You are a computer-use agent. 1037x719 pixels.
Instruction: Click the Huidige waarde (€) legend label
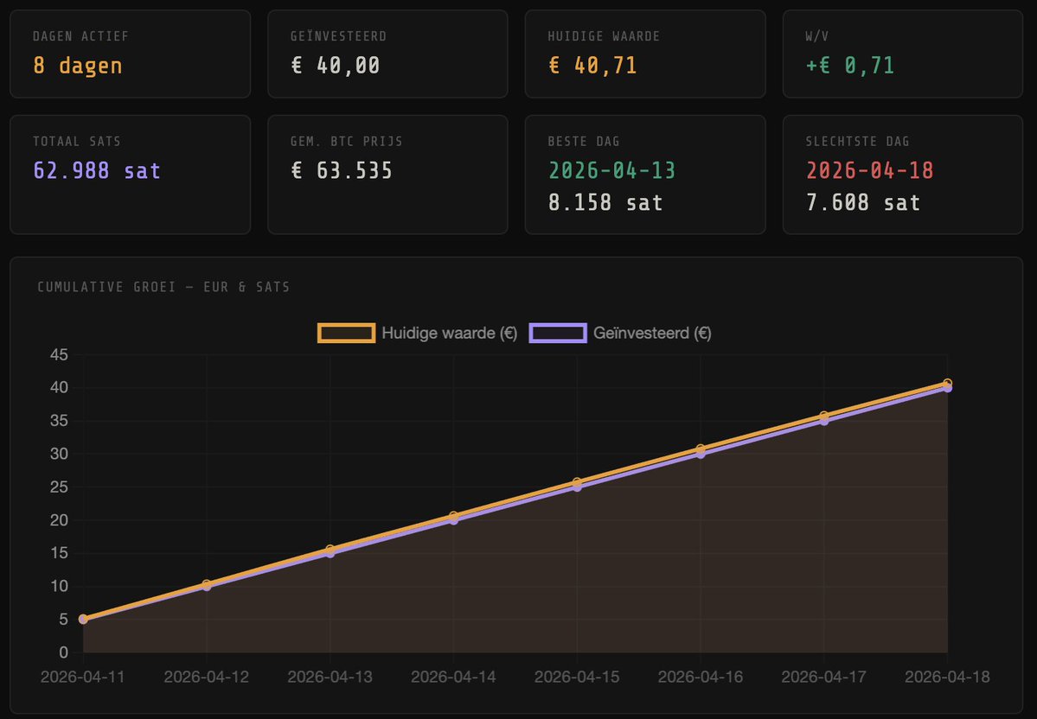(x=449, y=333)
